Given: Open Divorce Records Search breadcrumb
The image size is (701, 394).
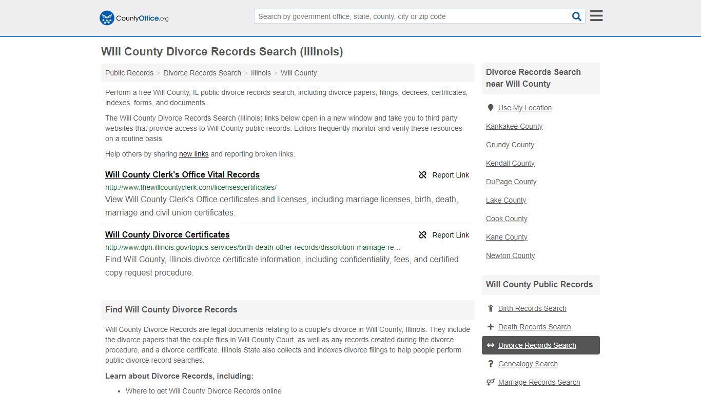Looking at the screenshot, I should coord(202,73).
